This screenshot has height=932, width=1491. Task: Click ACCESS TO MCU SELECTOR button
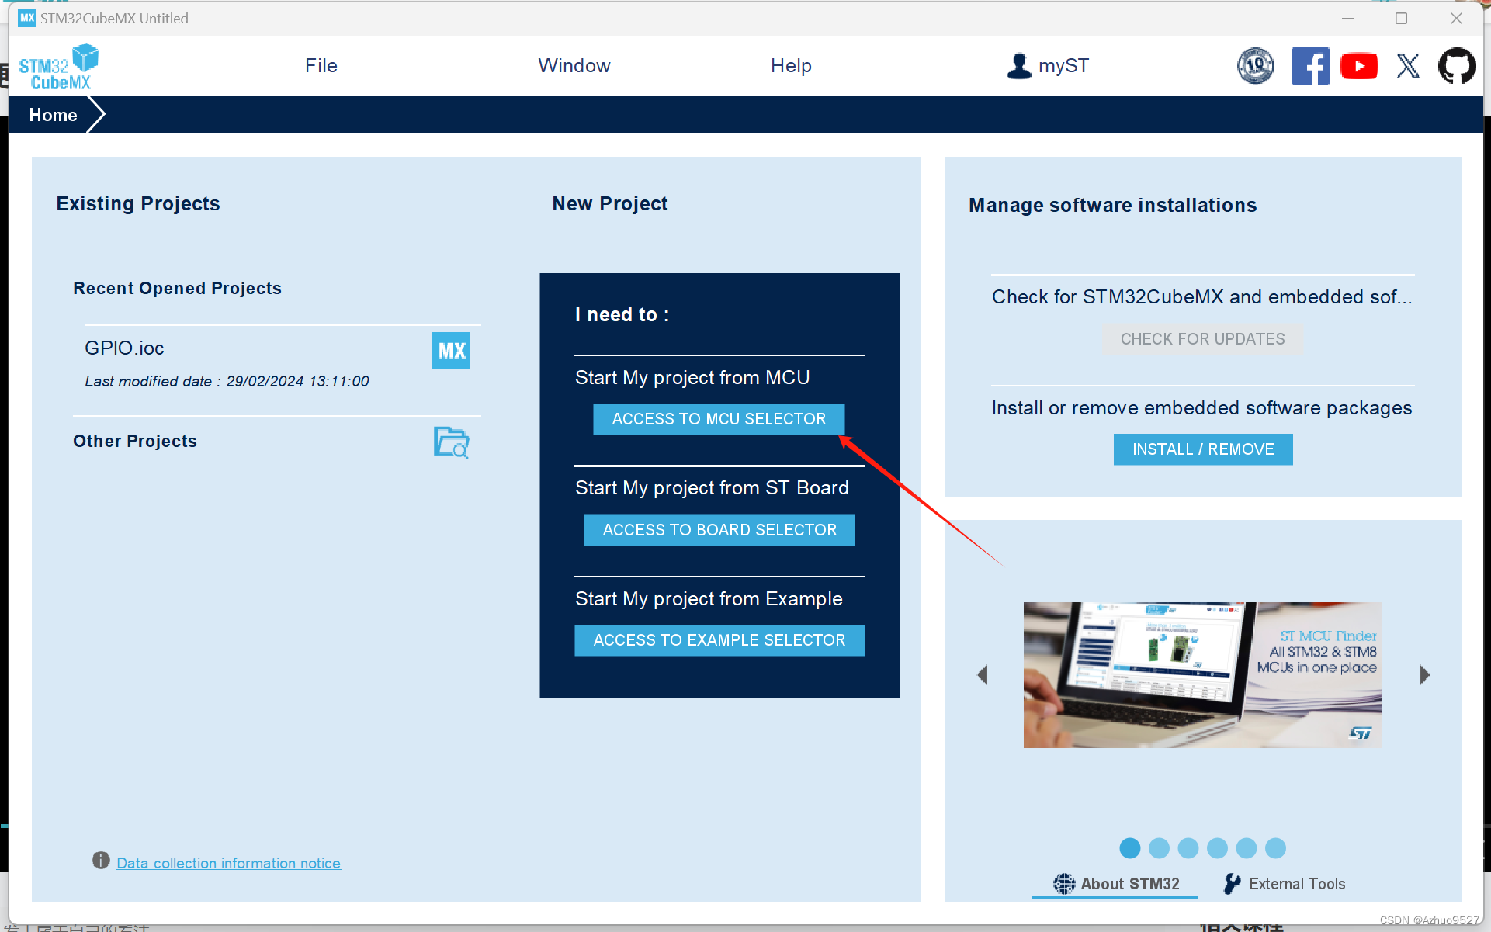pos(719,419)
